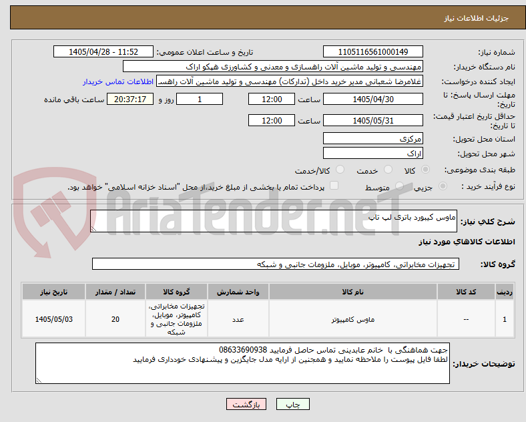The image size is (526, 422).
Task: Click the توضیحات خریدار text area
Action: coord(242,363)
